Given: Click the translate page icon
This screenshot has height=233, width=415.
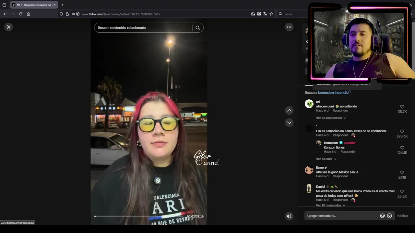Looking at the screenshot, I should click(x=265, y=14).
